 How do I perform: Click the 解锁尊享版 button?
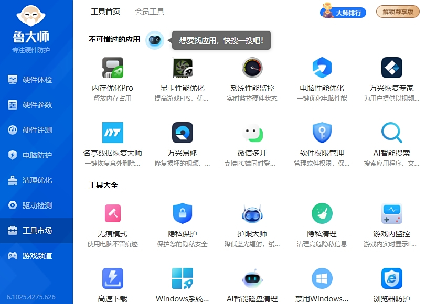397,11
